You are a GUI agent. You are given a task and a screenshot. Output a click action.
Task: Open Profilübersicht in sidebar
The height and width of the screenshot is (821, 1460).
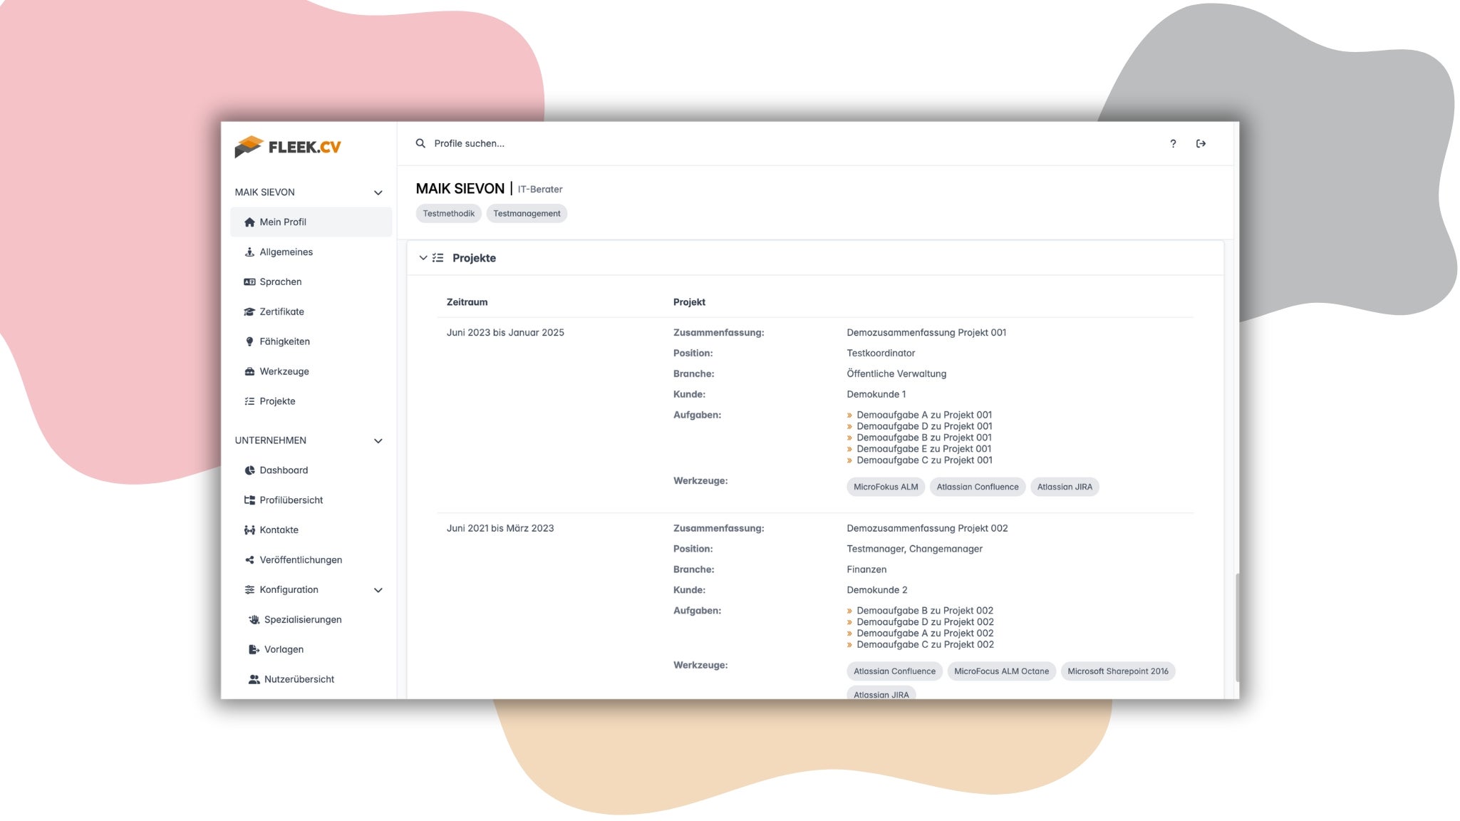coord(291,500)
